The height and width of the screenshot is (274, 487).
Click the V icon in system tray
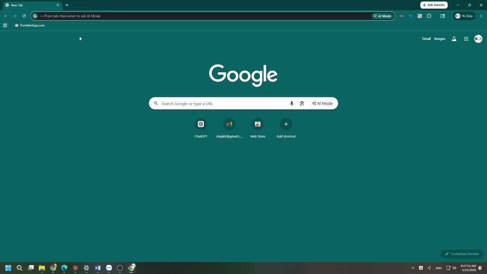(421, 268)
